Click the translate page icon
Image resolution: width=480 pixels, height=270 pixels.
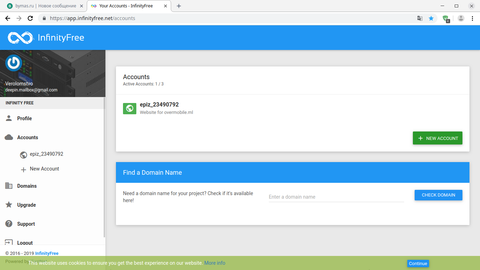pyautogui.click(x=420, y=18)
